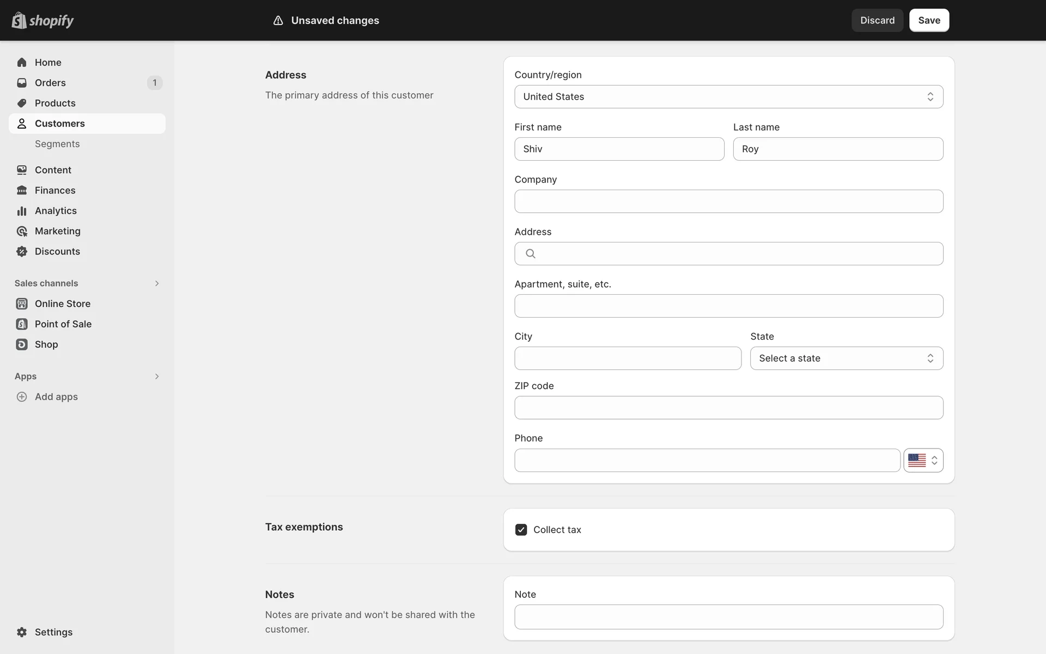Uncheck the Collect tax checkbox

point(521,530)
